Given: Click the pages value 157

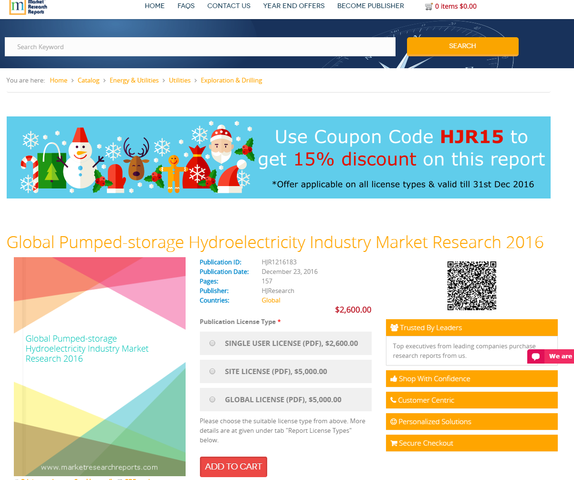Looking at the screenshot, I should click(267, 282).
